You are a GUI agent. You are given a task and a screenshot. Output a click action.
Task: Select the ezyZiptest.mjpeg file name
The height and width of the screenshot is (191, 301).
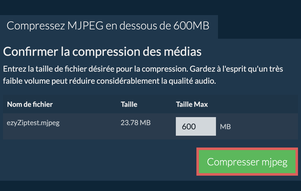33,123
